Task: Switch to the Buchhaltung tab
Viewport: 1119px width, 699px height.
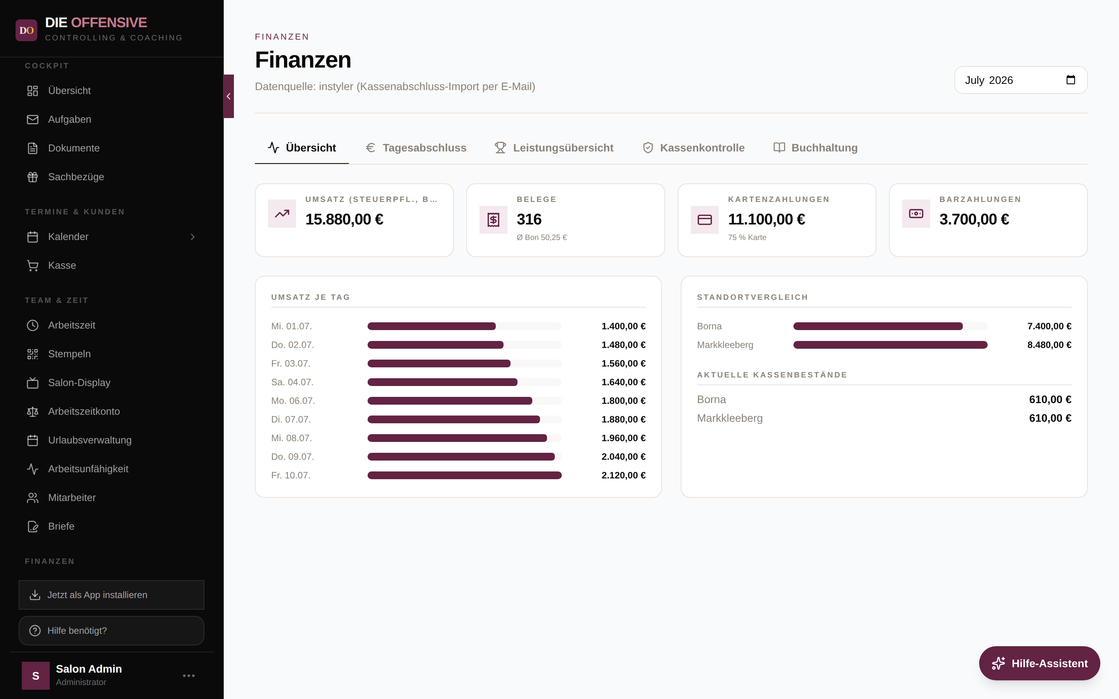Action: 816,148
